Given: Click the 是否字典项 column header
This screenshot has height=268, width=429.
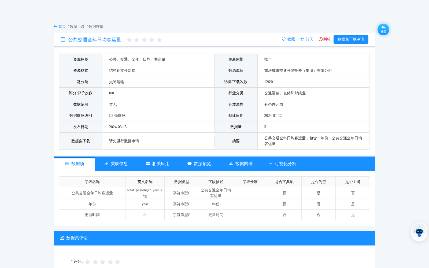Looking at the screenshot, I should (284, 182).
